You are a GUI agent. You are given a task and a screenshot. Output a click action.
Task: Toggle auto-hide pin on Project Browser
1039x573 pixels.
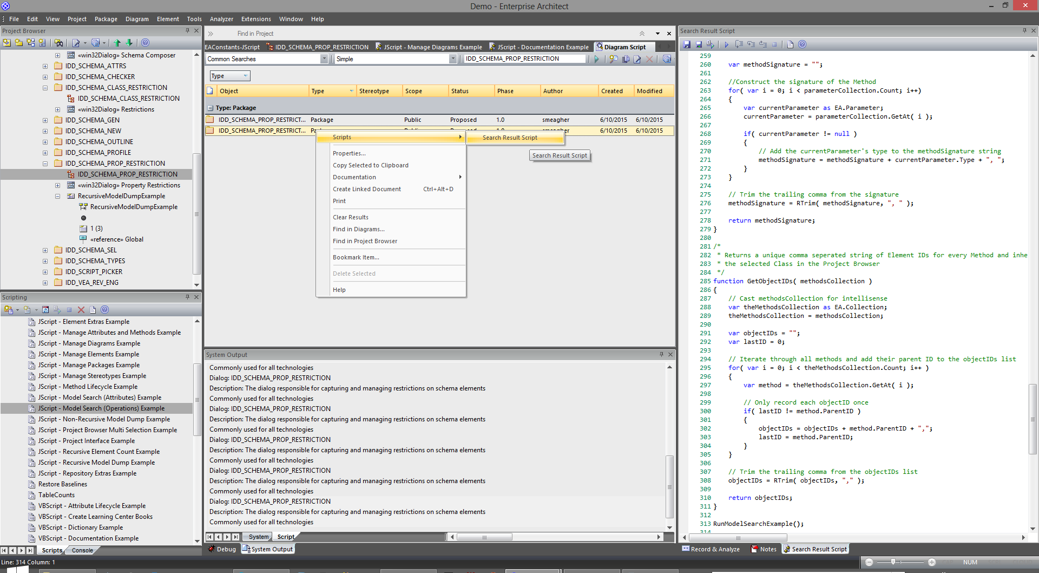(x=187, y=31)
